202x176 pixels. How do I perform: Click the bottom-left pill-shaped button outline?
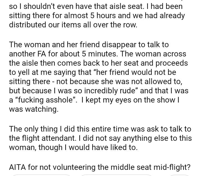coord(41,175)
